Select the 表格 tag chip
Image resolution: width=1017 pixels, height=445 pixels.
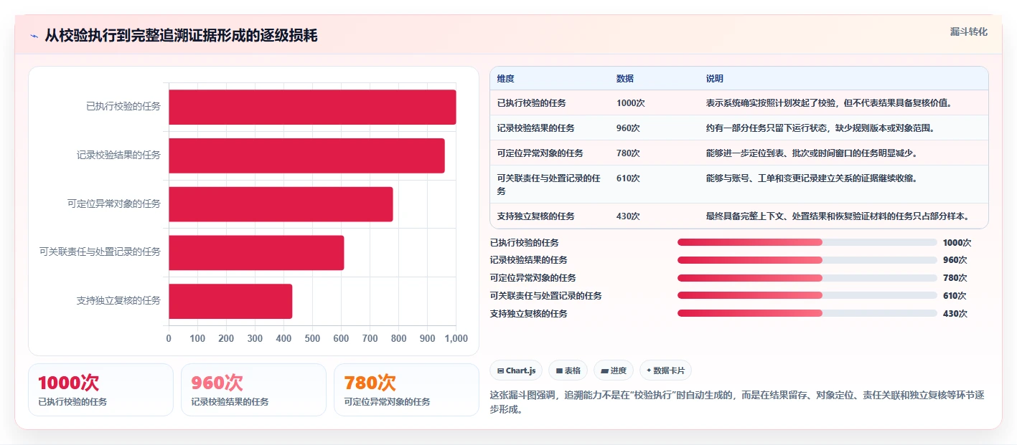click(568, 370)
